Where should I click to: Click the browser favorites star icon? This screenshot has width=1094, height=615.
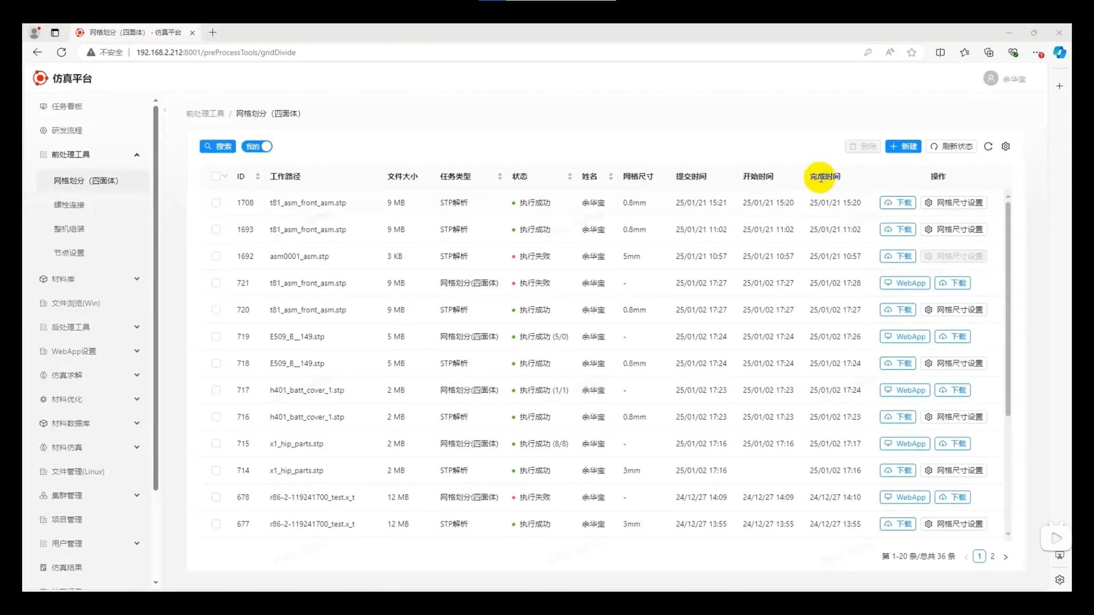(912, 52)
